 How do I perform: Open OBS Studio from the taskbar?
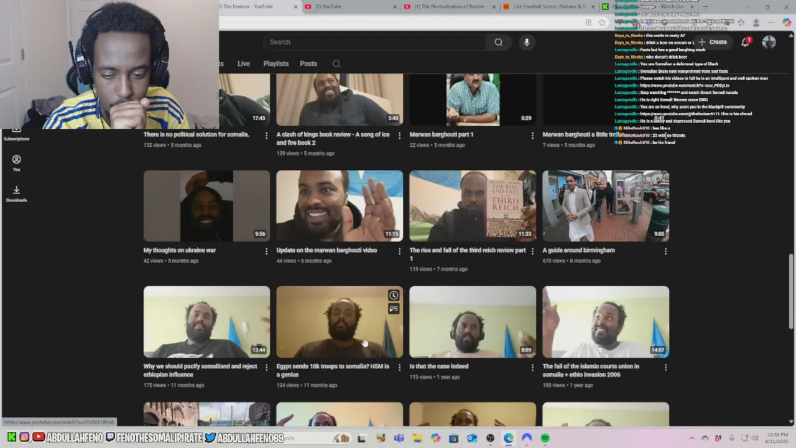coord(491,438)
